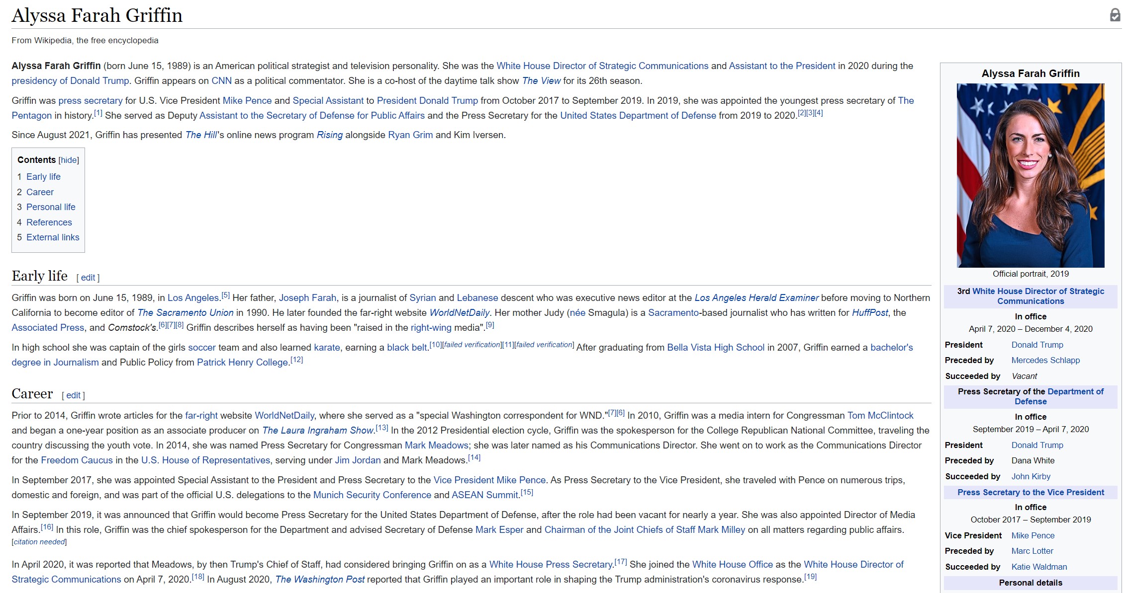
Task: Open Tom McClintock link
Action: (880, 416)
